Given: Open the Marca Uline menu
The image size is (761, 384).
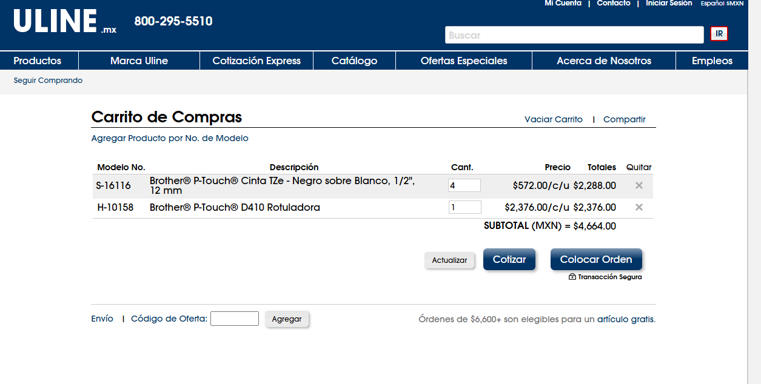Looking at the screenshot, I should (139, 61).
